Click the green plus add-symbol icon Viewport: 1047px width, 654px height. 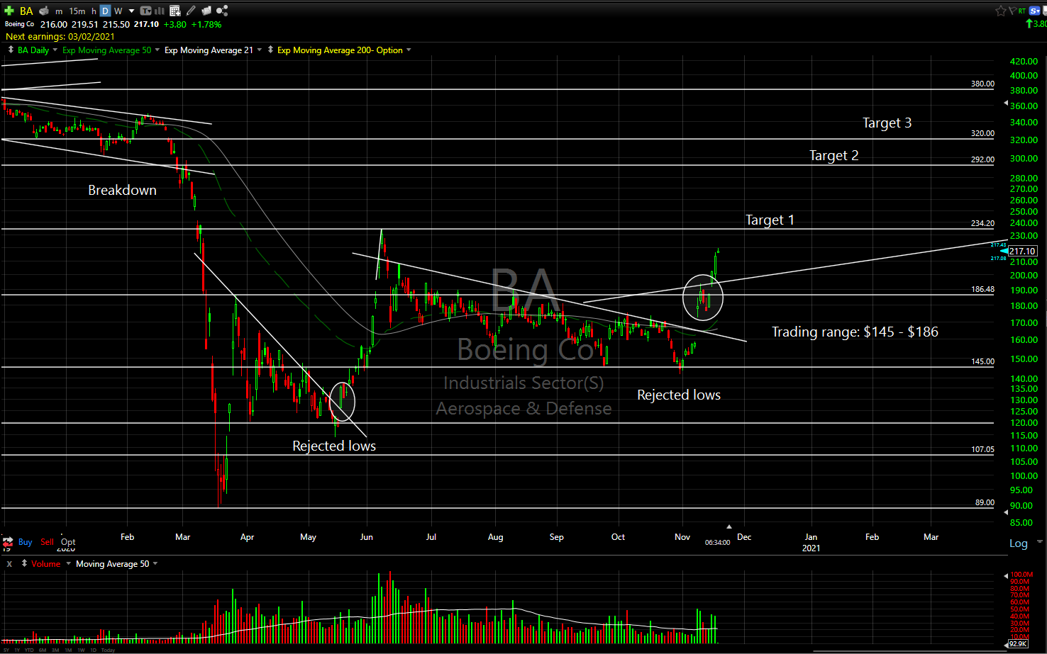coord(9,11)
